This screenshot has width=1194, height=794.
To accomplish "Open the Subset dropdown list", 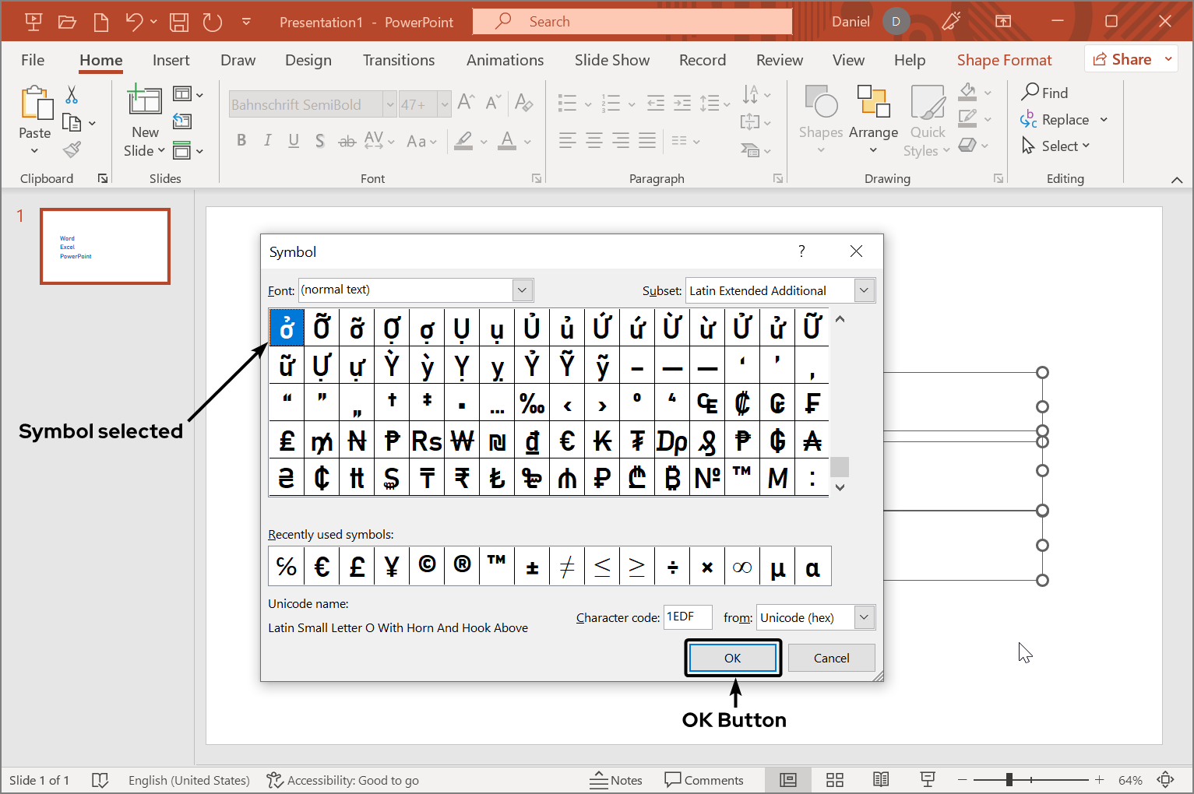I will [864, 290].
